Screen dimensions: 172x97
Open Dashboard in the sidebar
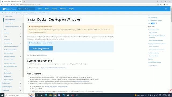coord(7,40)
